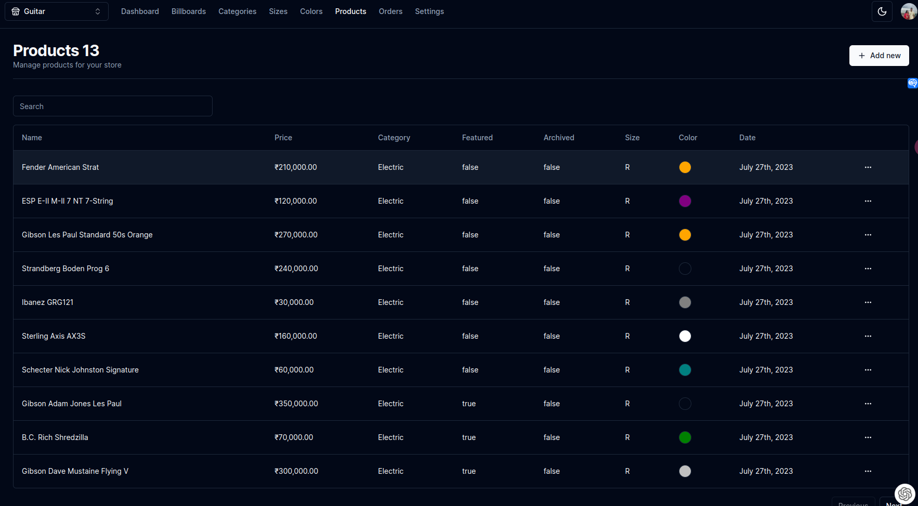Open actions menu for ESP E-II M-II 7 NT 7-String
Image resolution: width=918 pixels, height=506 pixels.
(868, 201)
